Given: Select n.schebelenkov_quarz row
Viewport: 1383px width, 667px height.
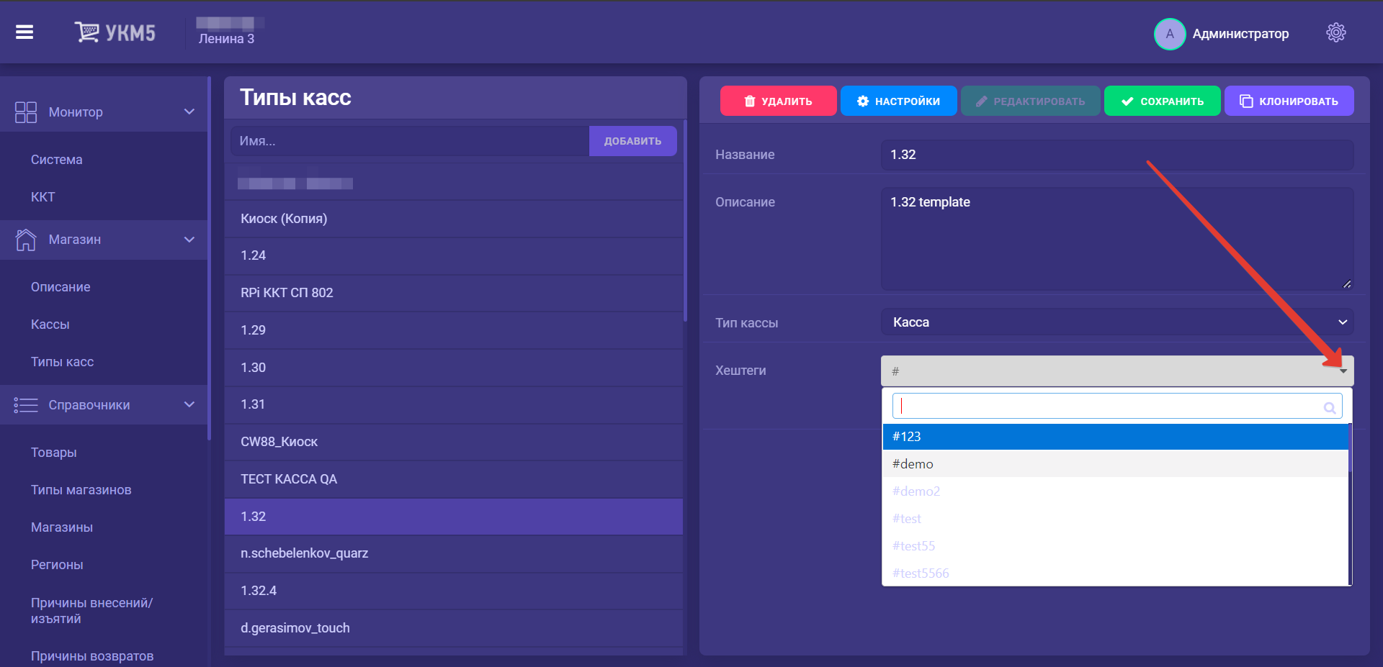Looking at the screenshot, I should click(x=454, y=553).
